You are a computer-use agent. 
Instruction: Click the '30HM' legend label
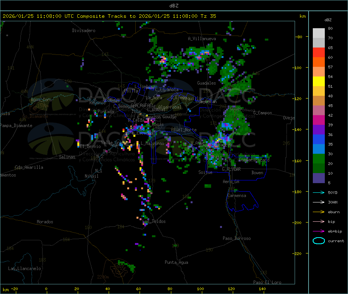tap(333, 202)
